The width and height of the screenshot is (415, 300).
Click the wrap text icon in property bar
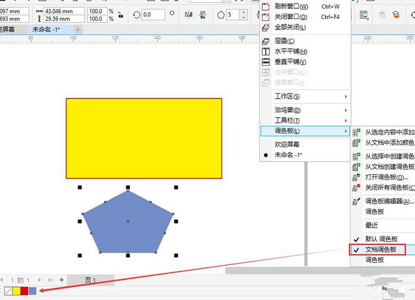(x=364, y=15)
